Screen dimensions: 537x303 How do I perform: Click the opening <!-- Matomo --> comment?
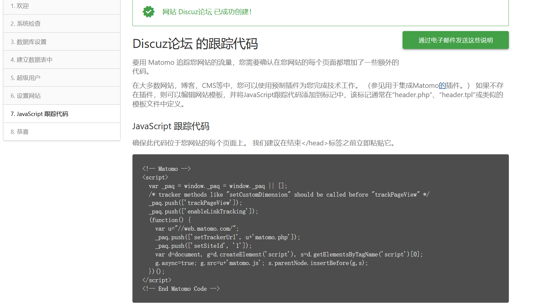point(167,169)
